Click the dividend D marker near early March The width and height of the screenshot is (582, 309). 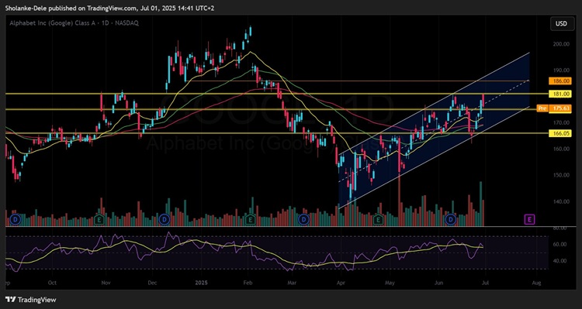tap(304, 220)
